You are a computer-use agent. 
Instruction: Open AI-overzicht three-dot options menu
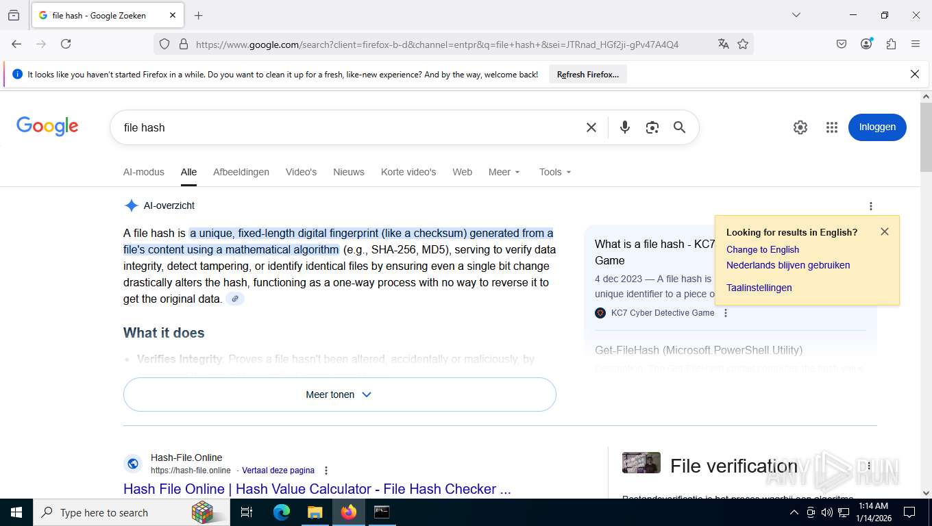tap(870, 206)
